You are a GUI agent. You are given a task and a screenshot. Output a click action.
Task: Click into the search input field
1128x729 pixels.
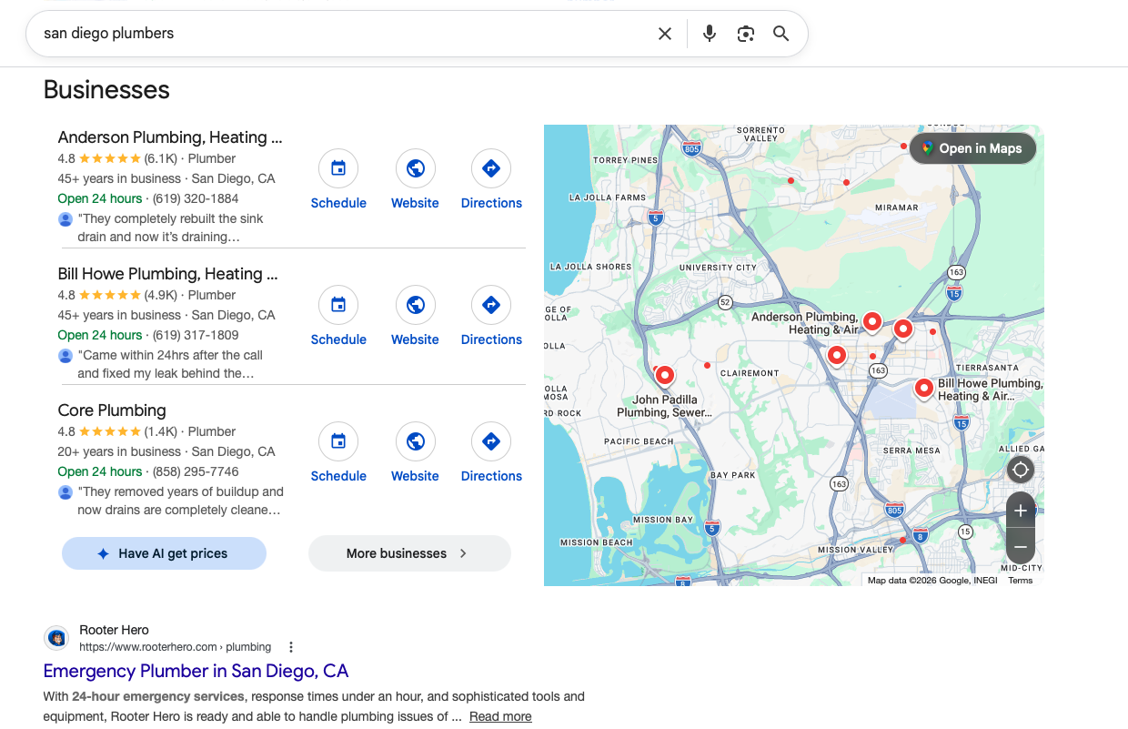coord(346,34)
